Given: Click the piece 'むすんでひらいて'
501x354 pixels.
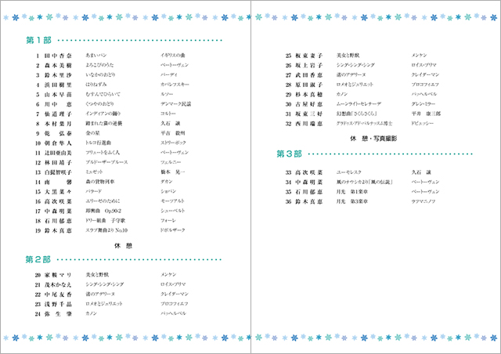Looking at the screenshot, I should 103,94.
